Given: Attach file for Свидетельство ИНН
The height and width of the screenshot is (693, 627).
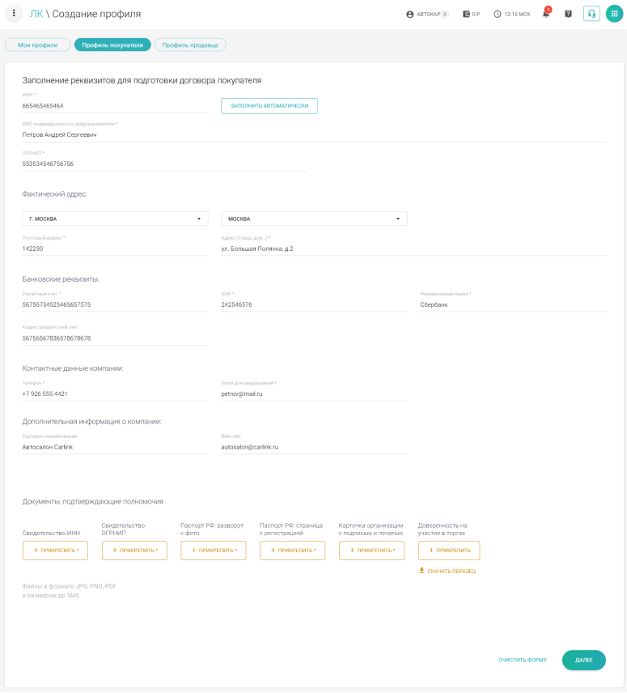Looking at the screenshot, I should pos(56,551).
